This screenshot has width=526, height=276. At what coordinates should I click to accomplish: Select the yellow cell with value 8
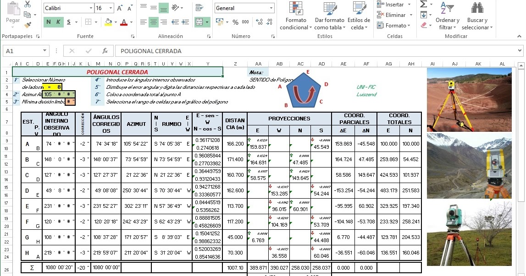pyautogui.click(x=52, y=87)
